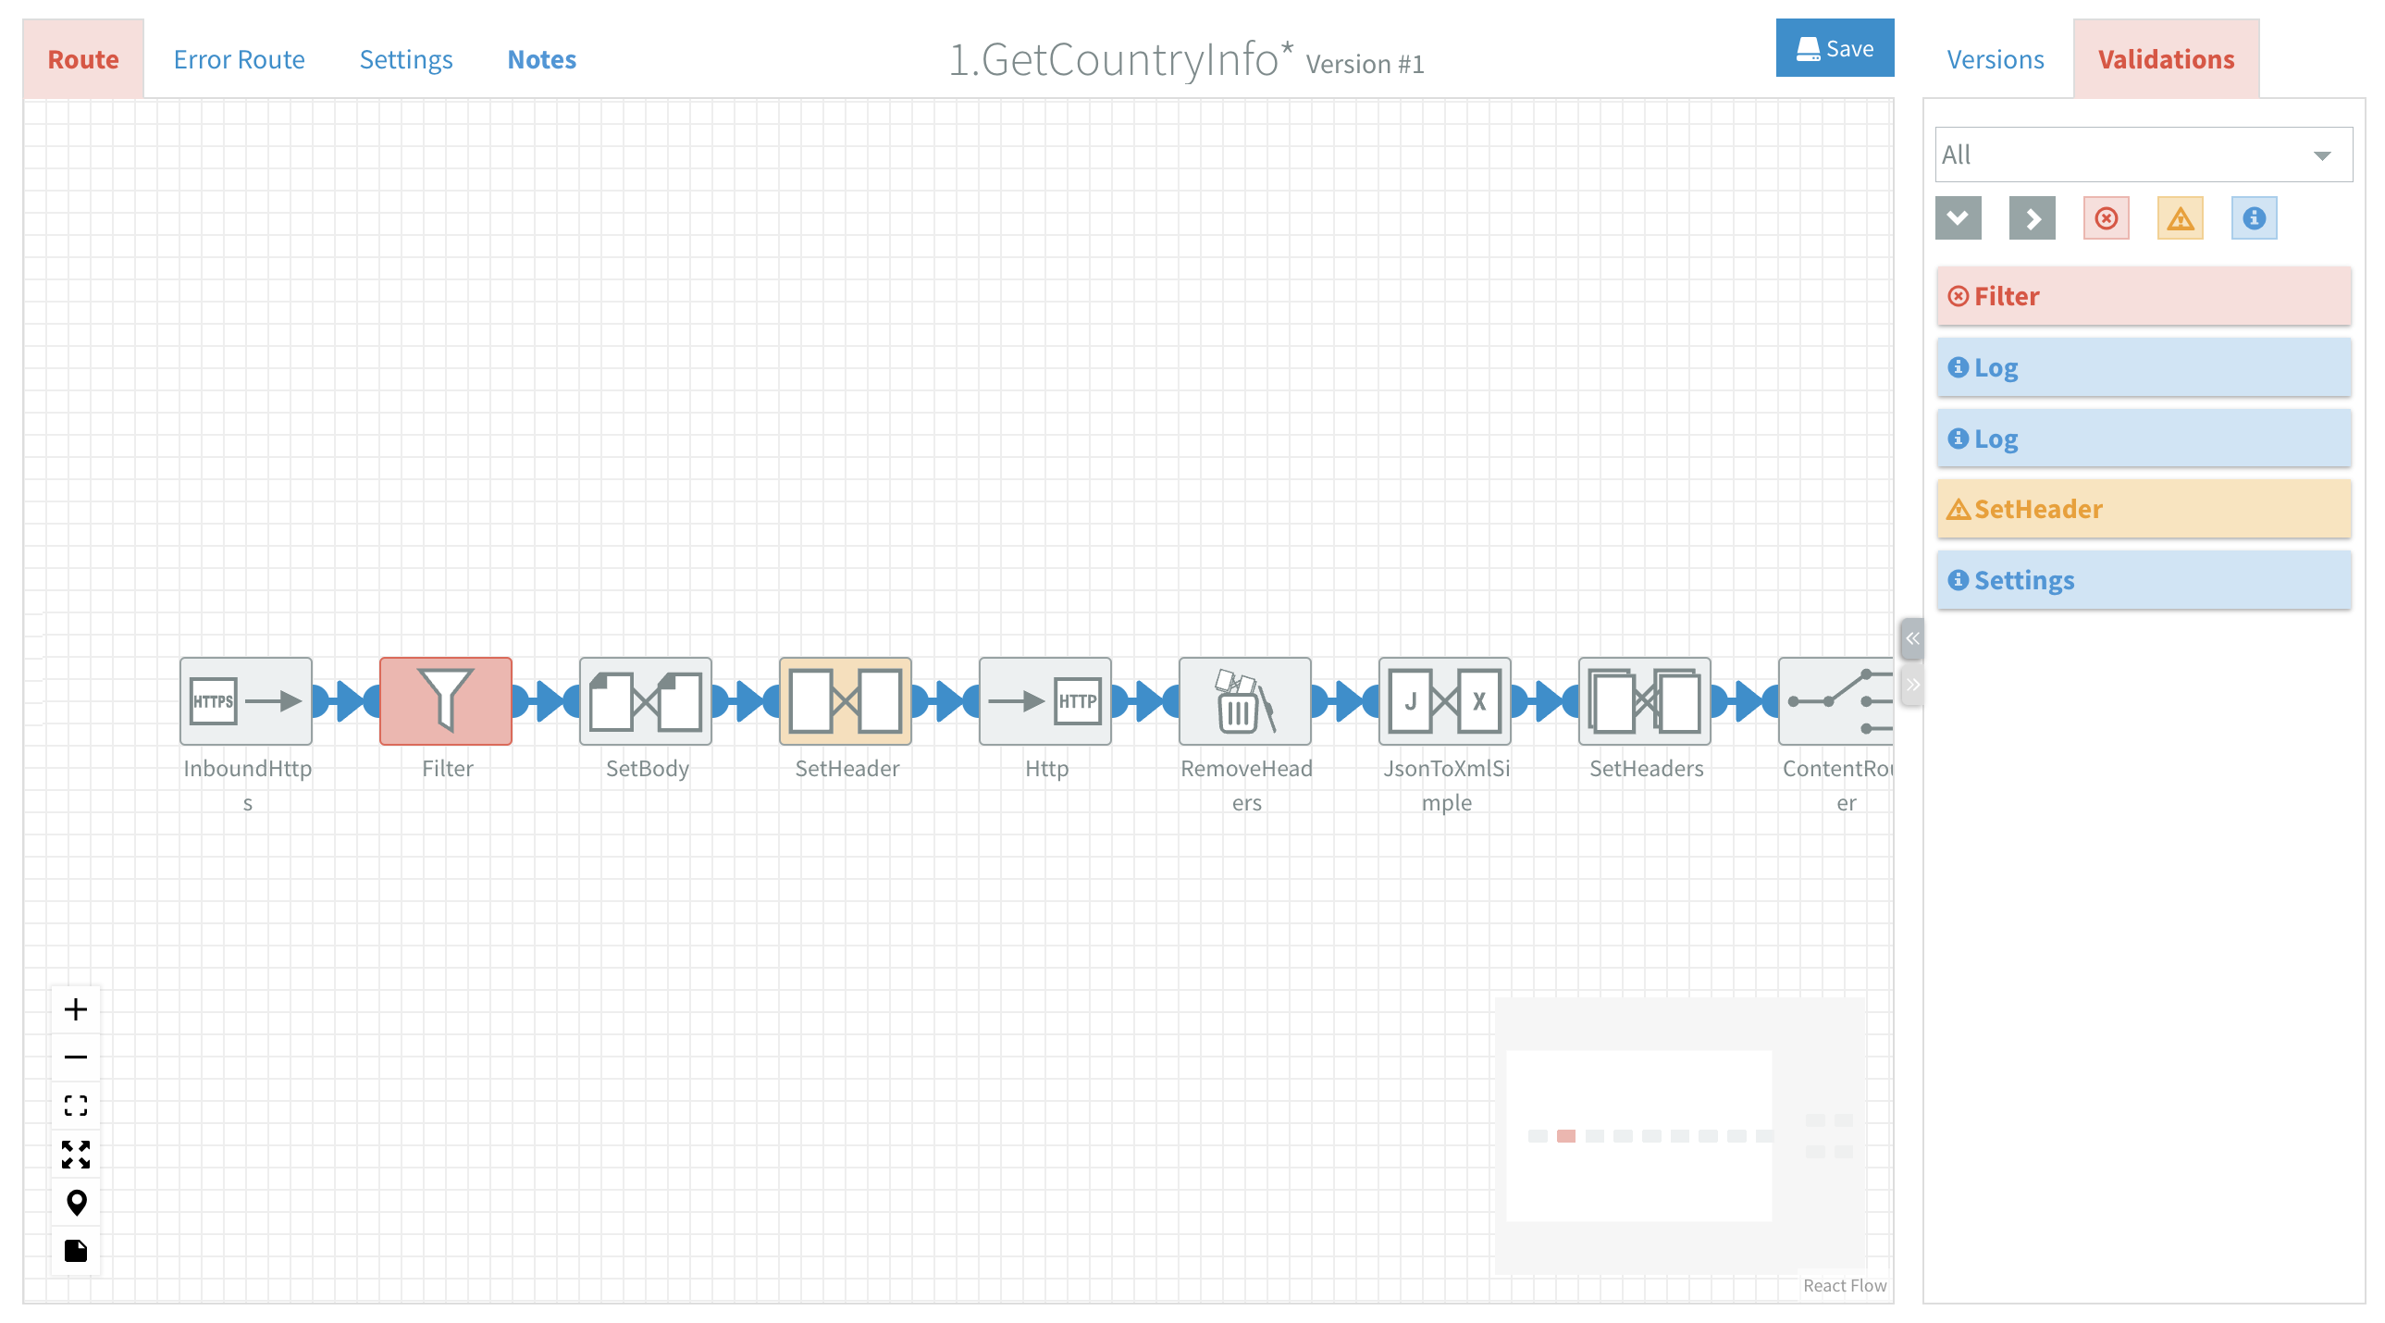2385x1323 pixels.
Task: Switch to the Error Route tab
Action: pos(240,57)
